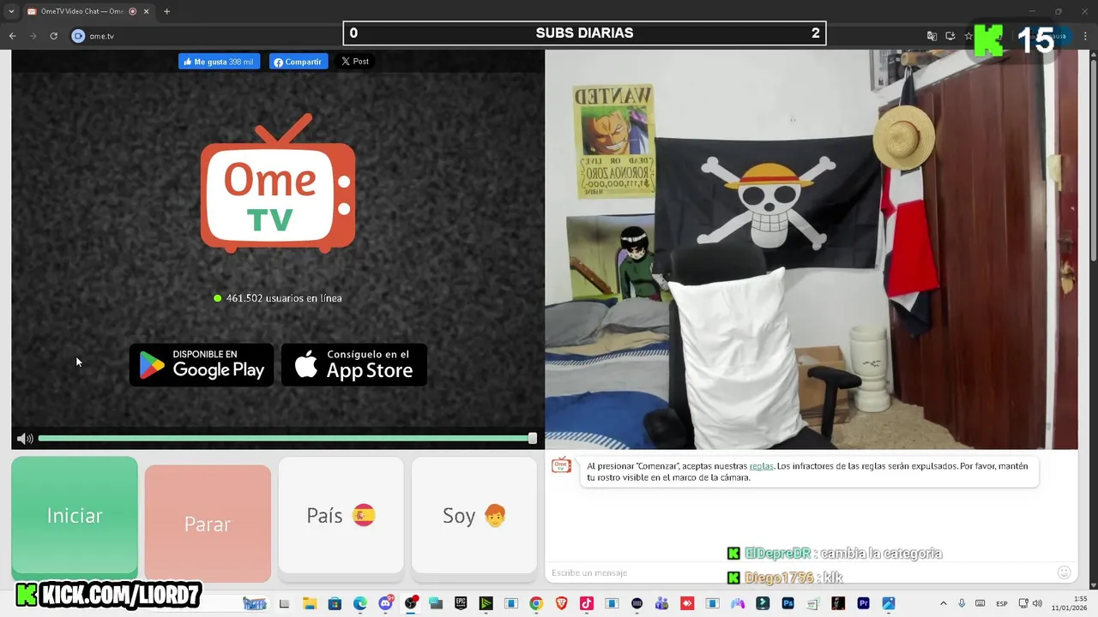Click the red Parar button
The width and height of the screenshot is (1098, 617).
[x=208, y=524]
